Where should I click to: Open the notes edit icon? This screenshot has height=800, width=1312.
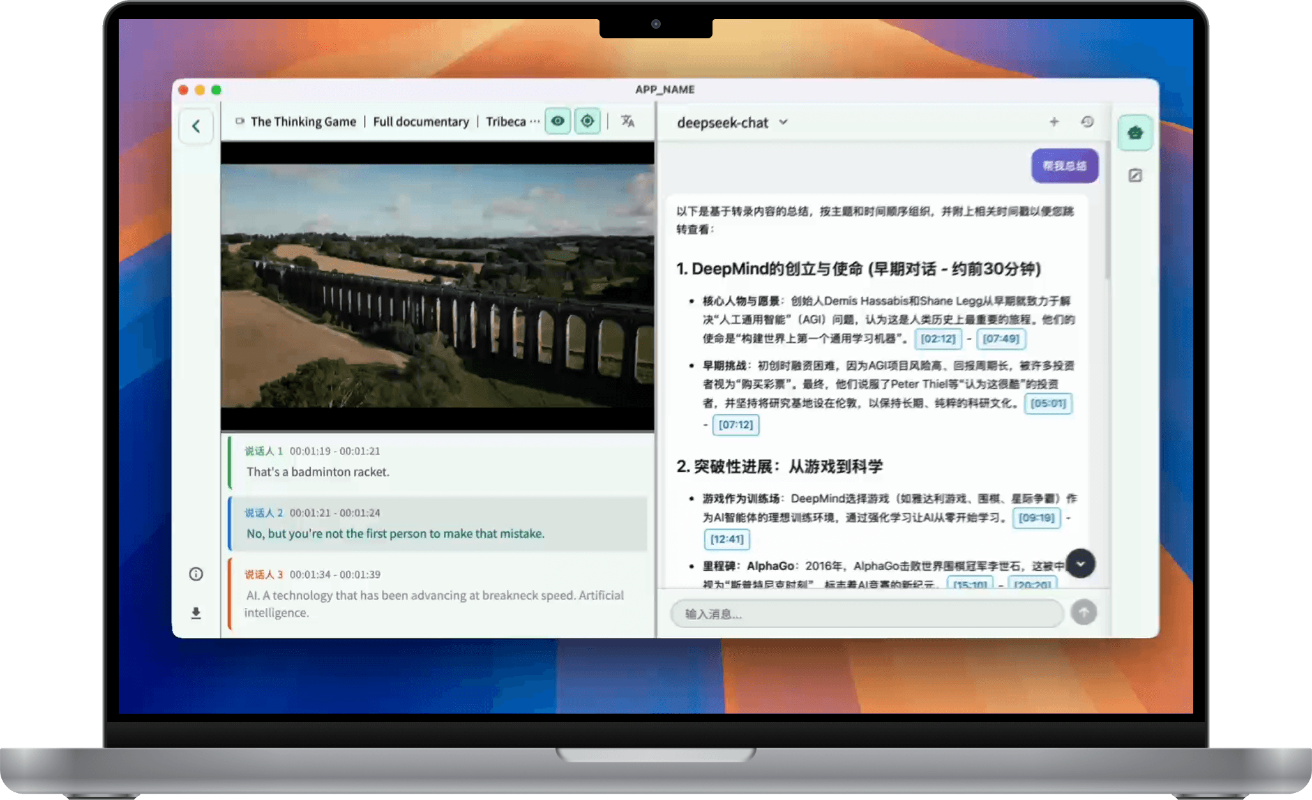pos(1135,176)
